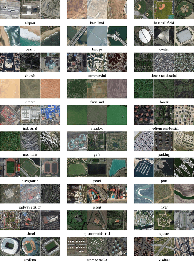Select the 'baseball field' label
Image resolution: width=194 pixels, height=262 pixels.
[x=164, y=23]
